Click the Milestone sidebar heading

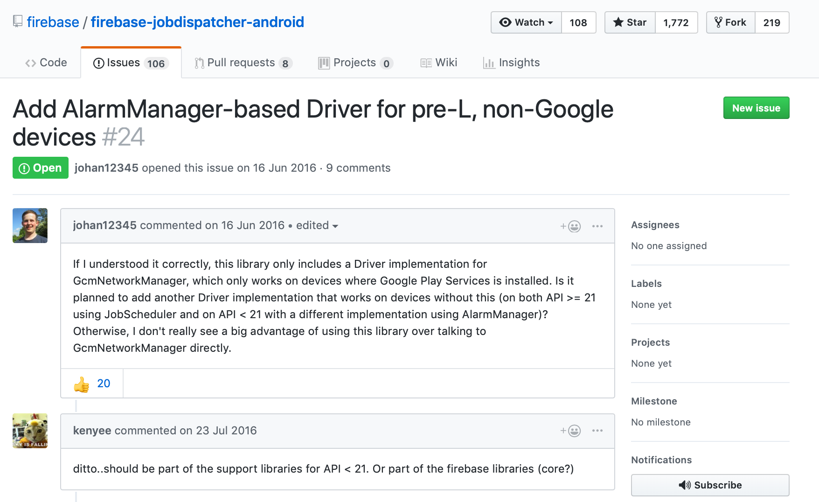[x=654, y=401]
